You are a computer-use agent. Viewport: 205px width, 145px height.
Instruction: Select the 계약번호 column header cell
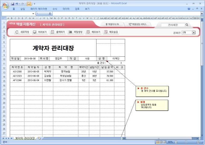pyautogui.click(x=17, y=67)
